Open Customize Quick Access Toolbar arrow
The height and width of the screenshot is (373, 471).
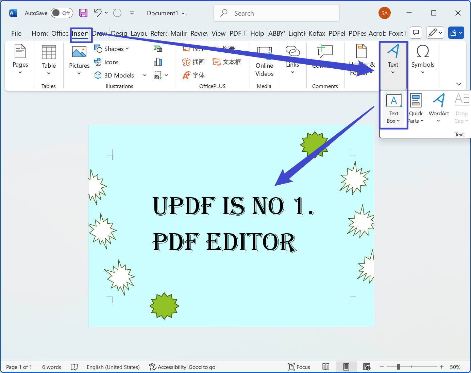(132, 13)
